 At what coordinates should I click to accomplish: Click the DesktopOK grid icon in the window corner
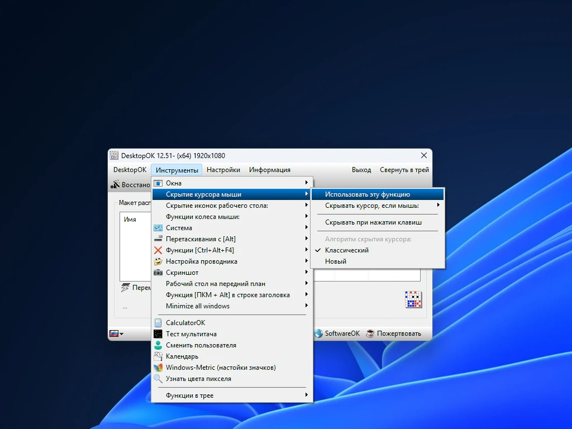pos(413,299)
